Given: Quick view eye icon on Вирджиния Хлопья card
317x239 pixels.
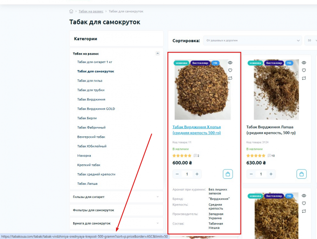Looking at the screenshot, I should pyautogui.click(x=230, y=63).
